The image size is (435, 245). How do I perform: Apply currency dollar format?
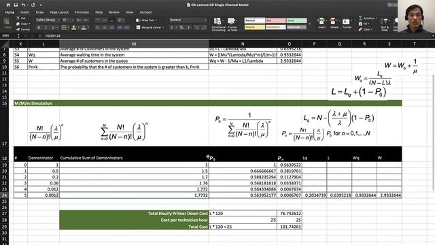(x=171, y=27)
